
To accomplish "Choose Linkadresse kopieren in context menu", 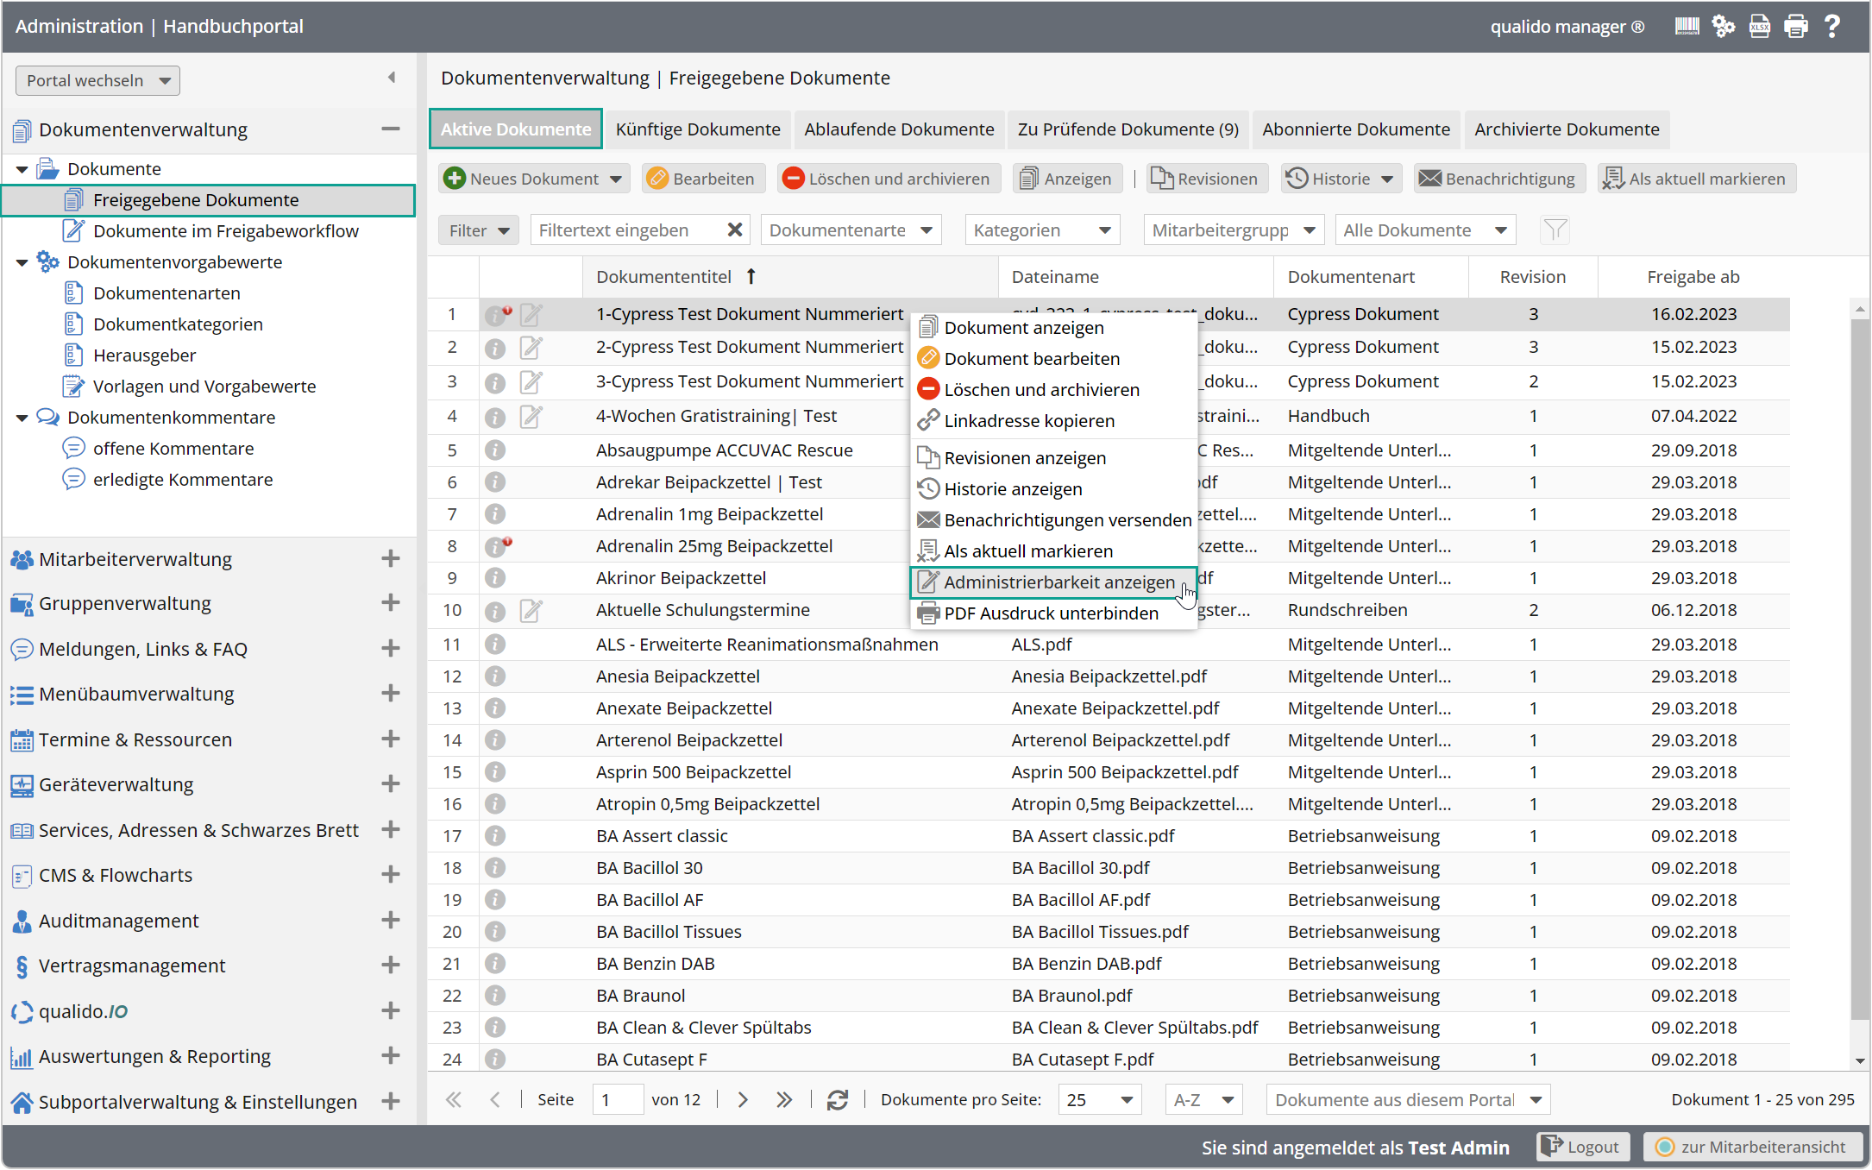I will point(1053,421).
